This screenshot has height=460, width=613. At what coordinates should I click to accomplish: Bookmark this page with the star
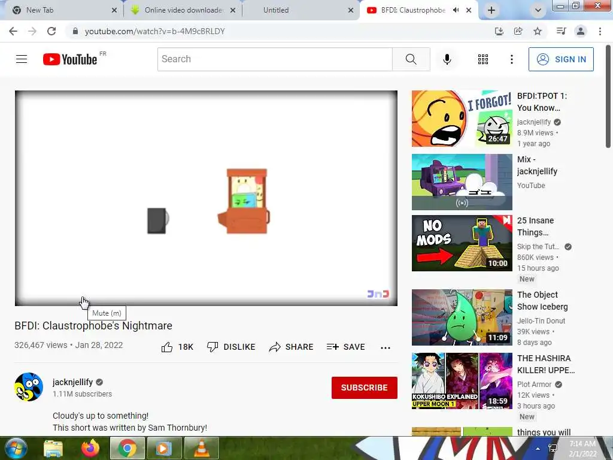tap(538, 31)
